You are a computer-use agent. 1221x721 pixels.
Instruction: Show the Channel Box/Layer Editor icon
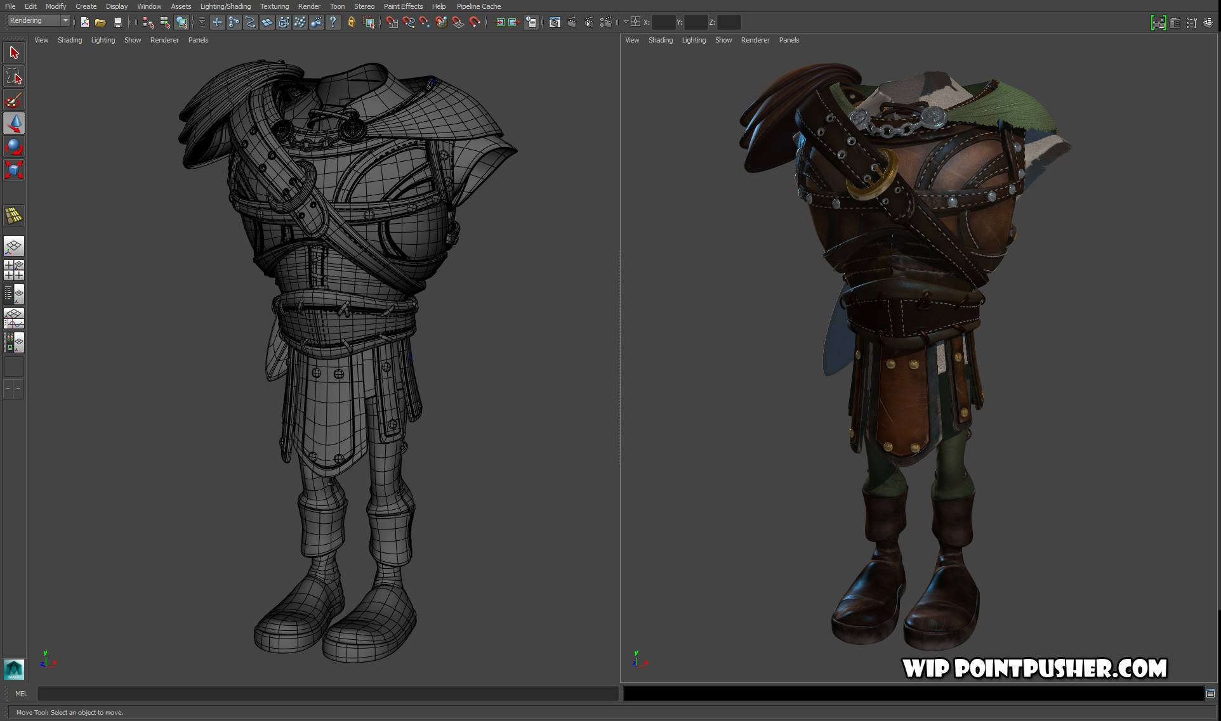[1208, 22]
